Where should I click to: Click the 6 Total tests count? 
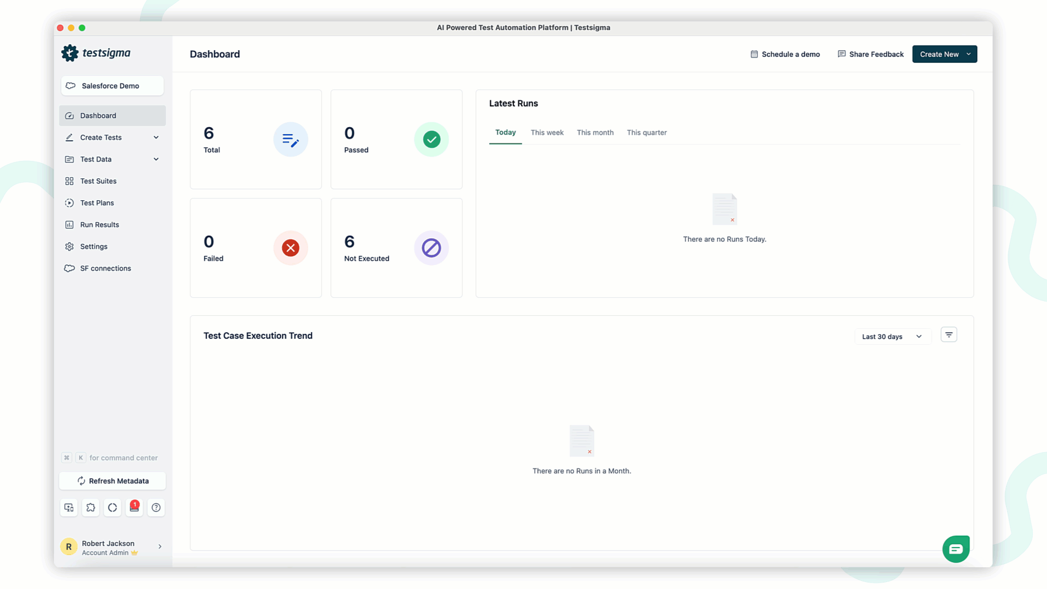(x=209, y=133)
